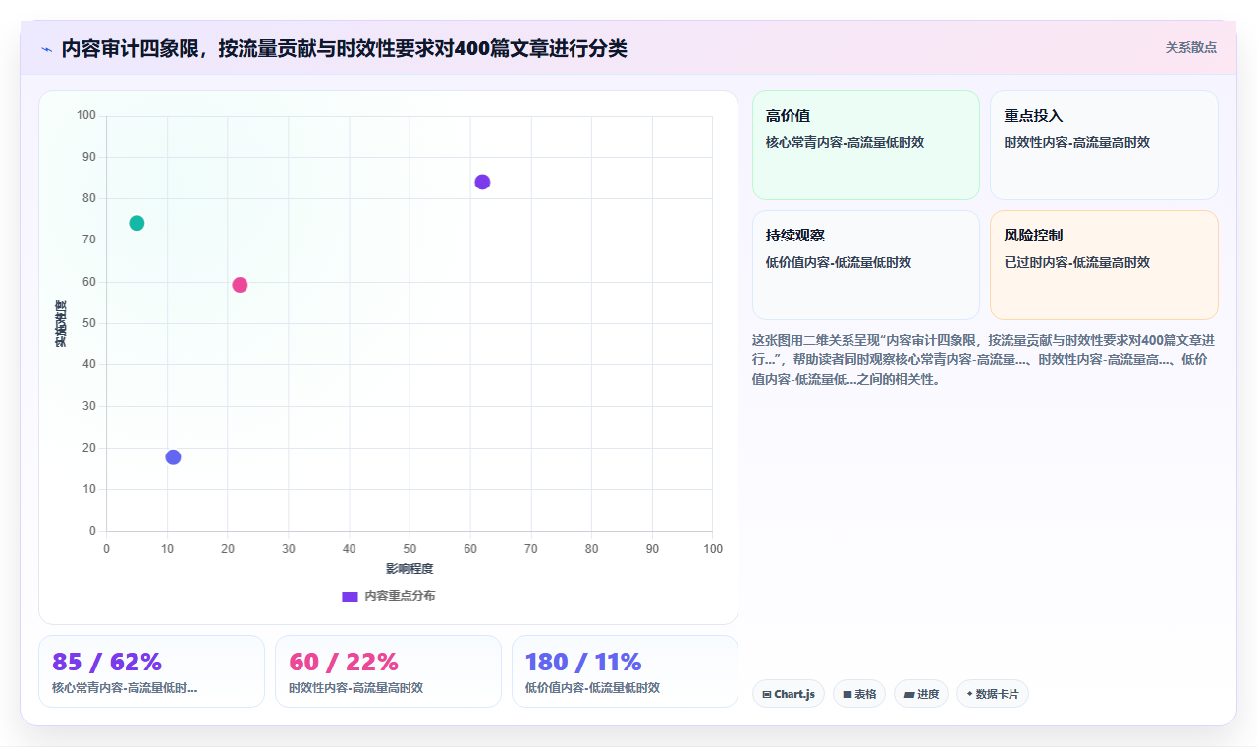Click 已过时内容-低流量高时效 in 风险控制 card
This screenshot has width=1257, height=747.
coord(1076,262)
